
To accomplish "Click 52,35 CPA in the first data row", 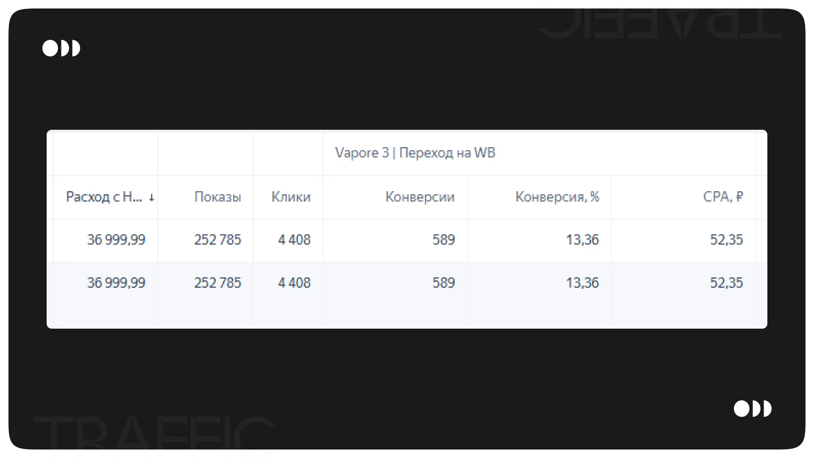I will (726, 240).
